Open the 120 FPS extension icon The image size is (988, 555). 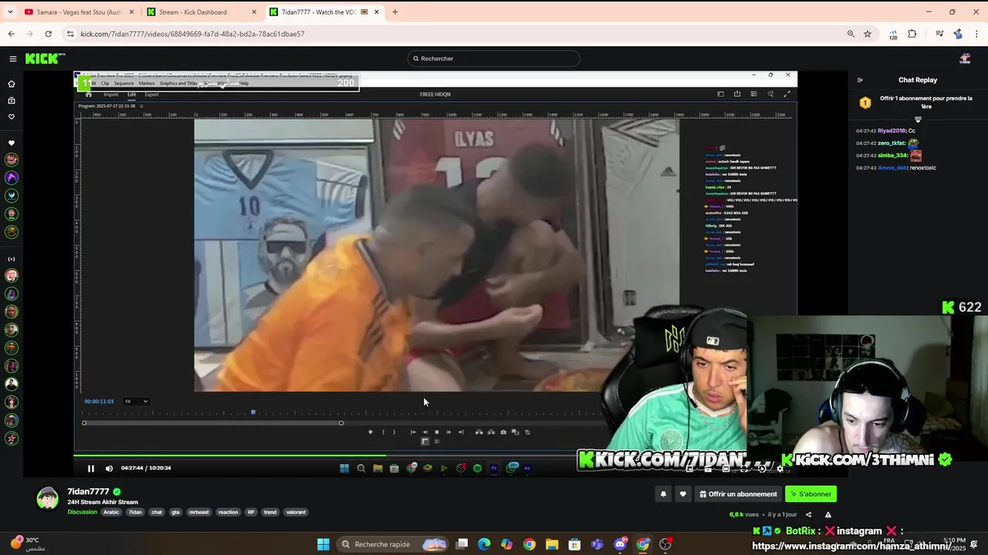coord(893,35)
